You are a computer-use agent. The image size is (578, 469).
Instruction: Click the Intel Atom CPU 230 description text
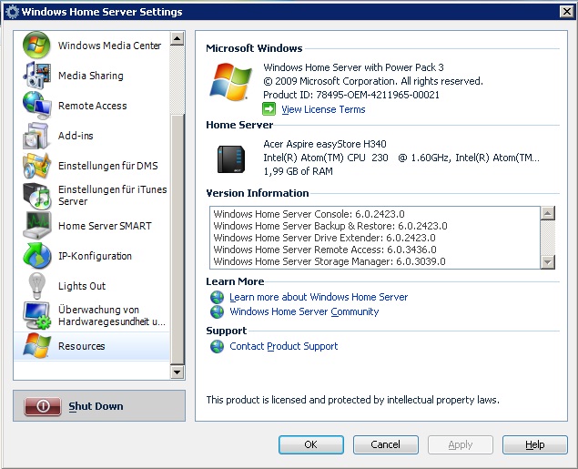[x=401, y=158]
